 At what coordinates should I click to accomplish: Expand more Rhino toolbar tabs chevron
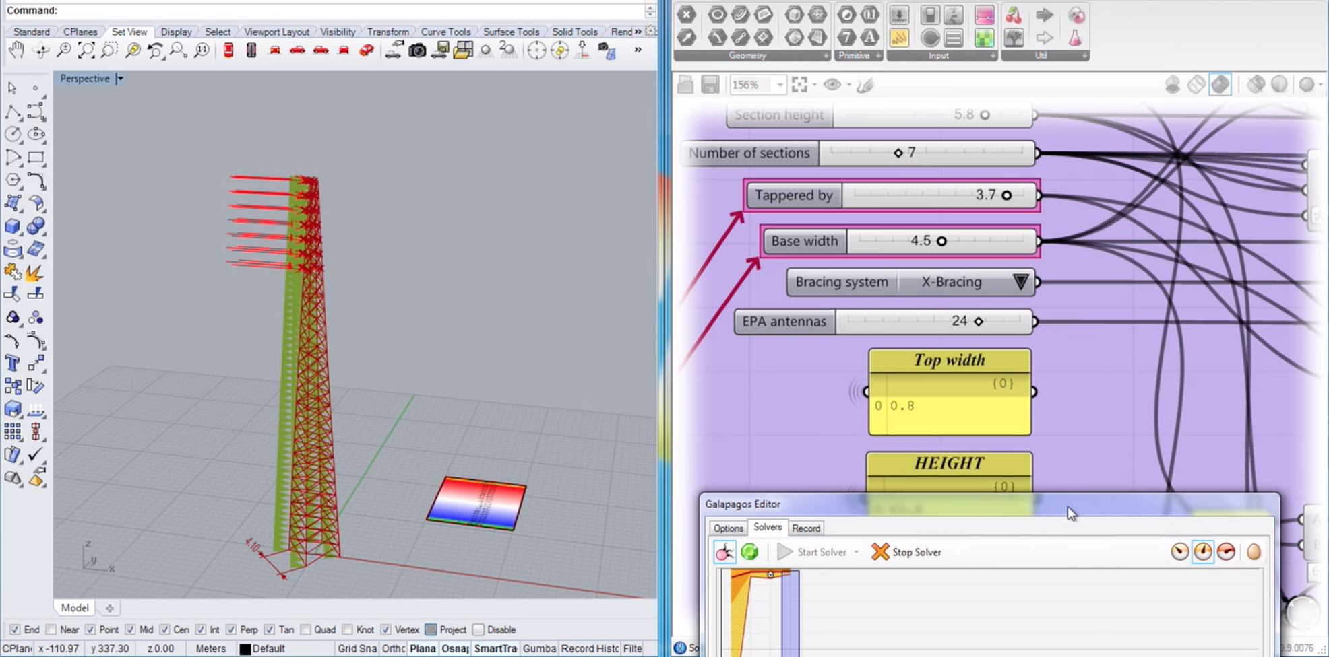[638, 32]
